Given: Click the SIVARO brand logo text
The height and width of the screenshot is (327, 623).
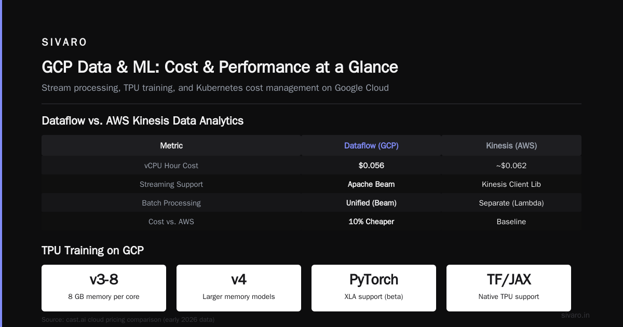Looking at the screenshot, I should tap(64, 43).
